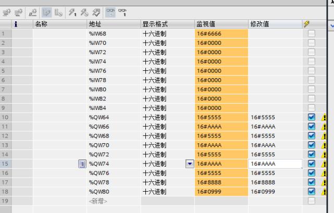Click the modify value 16#0999 for %QW80
334x213 pixels.
(x=275, y=192)
